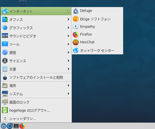
Task: Click the オフィス category icon
Action: 5,19
